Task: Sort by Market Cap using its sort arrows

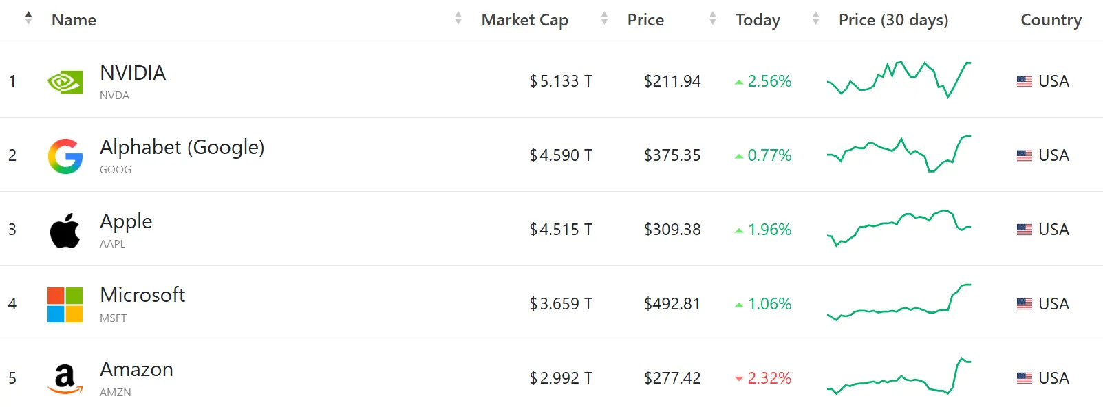Action: coord(458,19)
